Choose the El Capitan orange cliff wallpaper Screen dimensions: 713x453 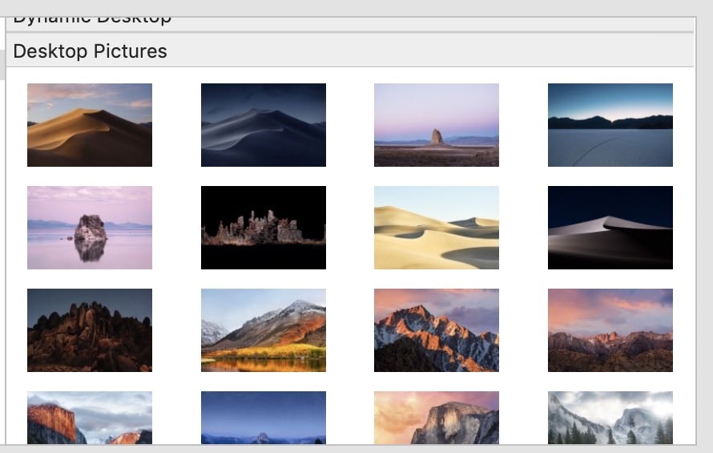(90, 418)
